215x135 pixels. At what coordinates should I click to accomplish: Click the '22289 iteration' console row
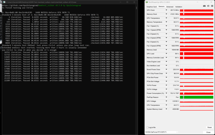click(x=64, y=81)
